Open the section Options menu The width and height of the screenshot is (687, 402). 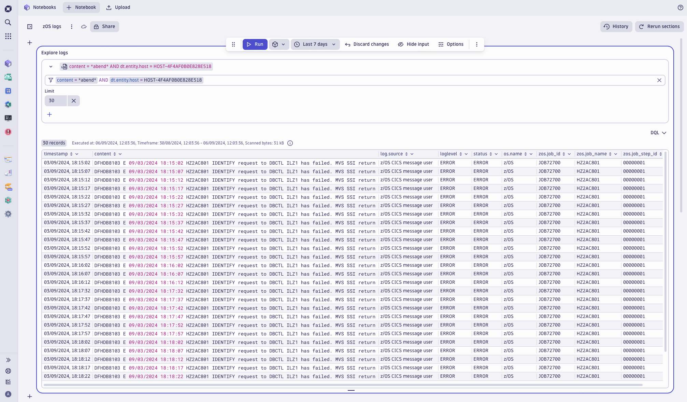450,44
